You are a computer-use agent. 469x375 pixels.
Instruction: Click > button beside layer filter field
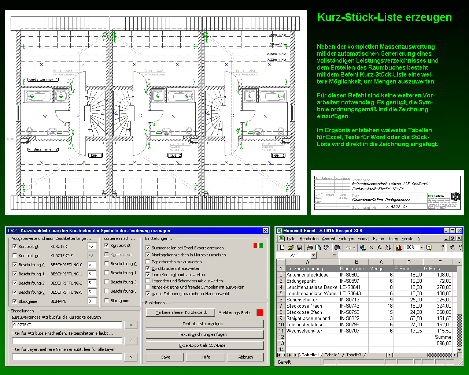click(x=131, y=357)
